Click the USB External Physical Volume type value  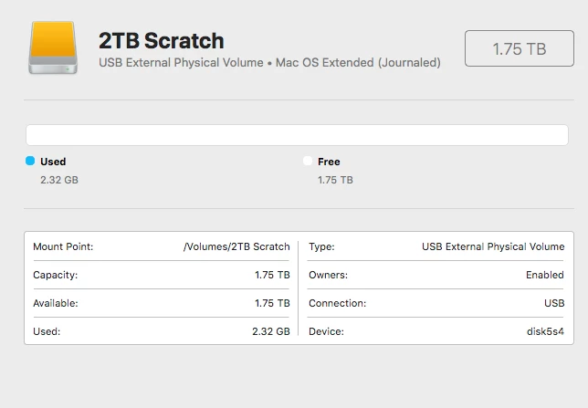click(493, 246)
